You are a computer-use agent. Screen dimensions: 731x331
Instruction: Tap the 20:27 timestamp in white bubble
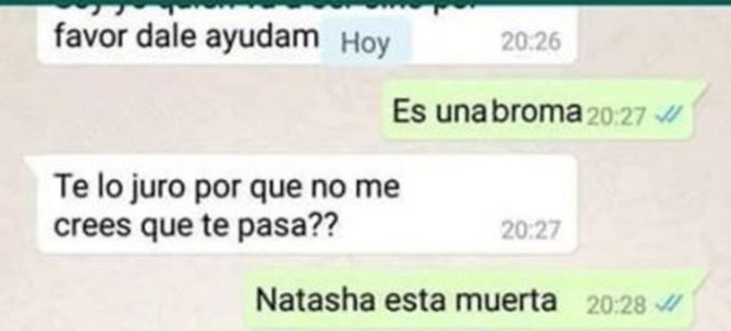[530, 230]
